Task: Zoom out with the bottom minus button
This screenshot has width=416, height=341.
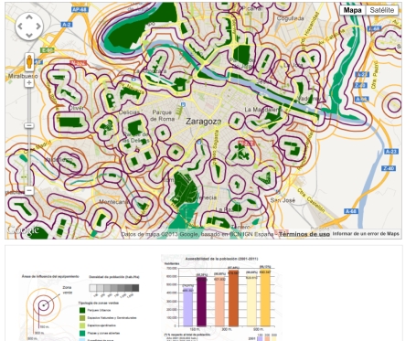Action: pyautogui.click(x=29, y=191)
